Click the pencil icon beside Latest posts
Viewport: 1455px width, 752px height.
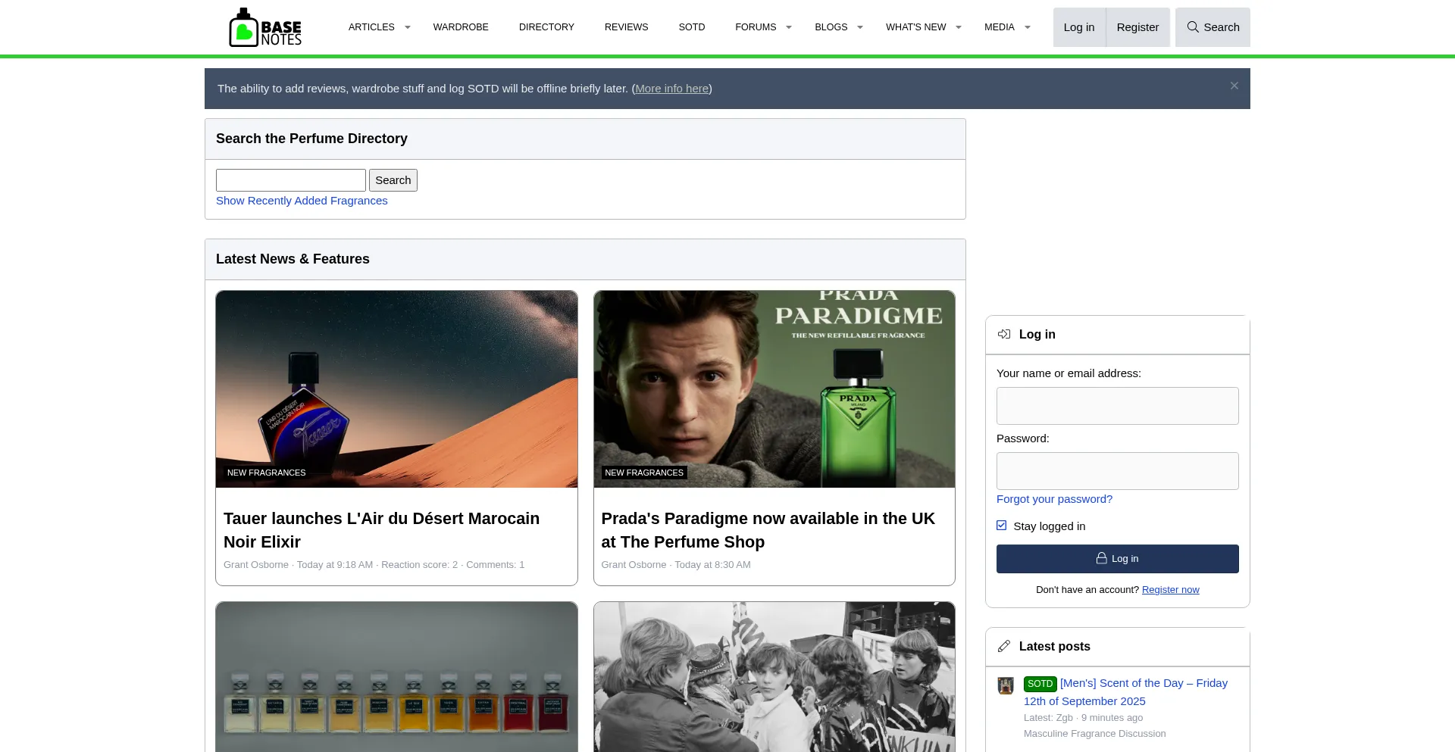1004,646
